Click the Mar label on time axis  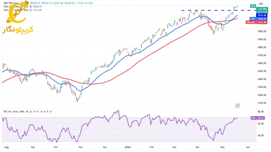(175, 147)
